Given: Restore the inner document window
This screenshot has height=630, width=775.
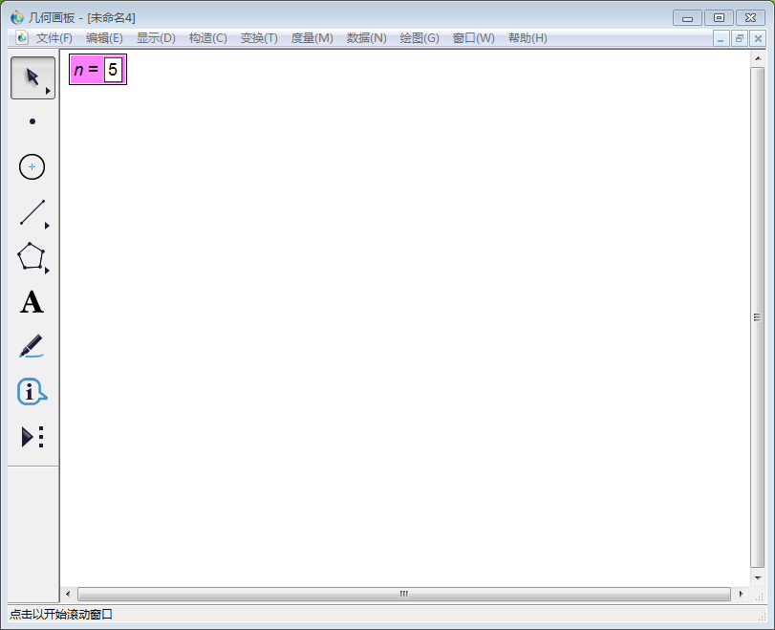Looking at the screenshot, I should click(740, 38).
